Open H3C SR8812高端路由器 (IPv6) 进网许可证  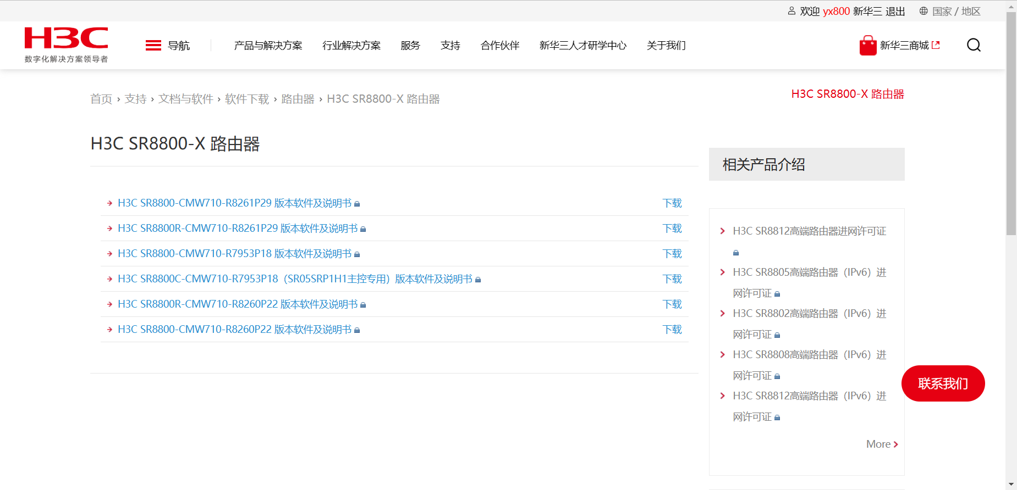pos(810,407)
